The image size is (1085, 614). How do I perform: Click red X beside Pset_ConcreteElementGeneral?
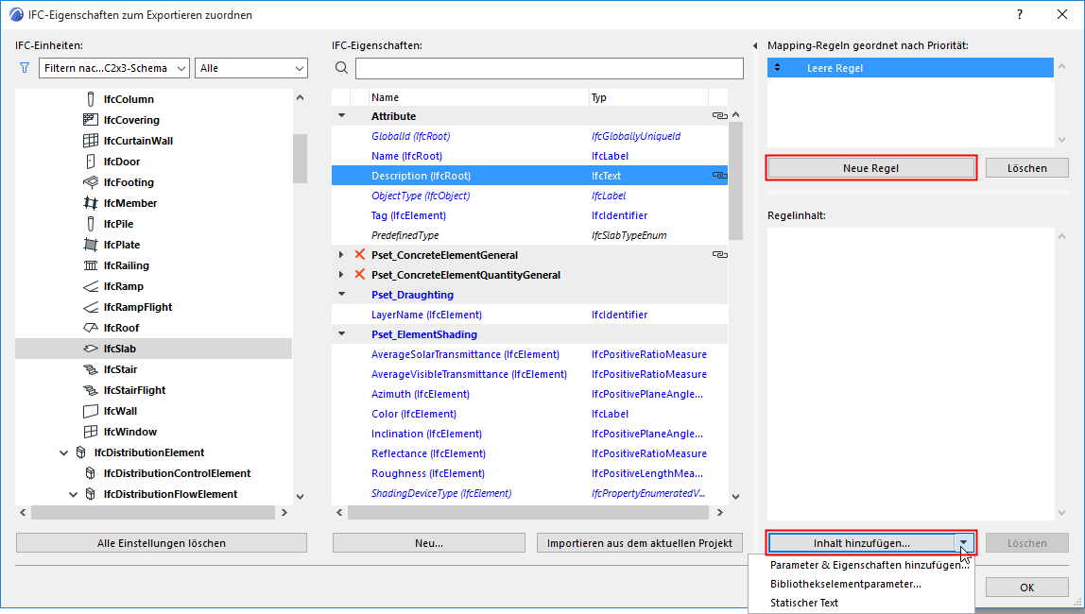360,254
